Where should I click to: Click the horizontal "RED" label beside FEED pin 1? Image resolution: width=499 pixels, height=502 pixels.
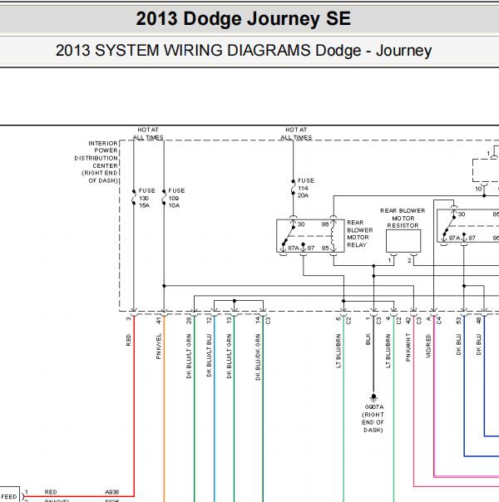[x=51, y=492]
